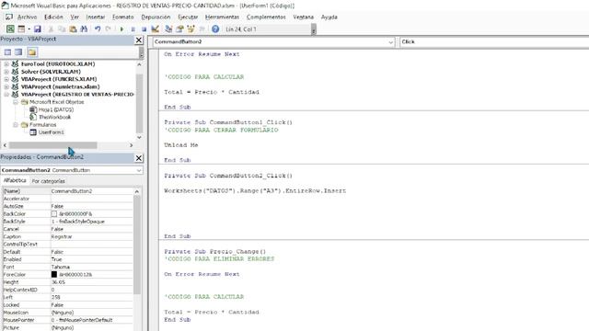Select UserForm1 in project tree
The height and width of the screenshot is (331, 589).
click(x=52, y=132)
